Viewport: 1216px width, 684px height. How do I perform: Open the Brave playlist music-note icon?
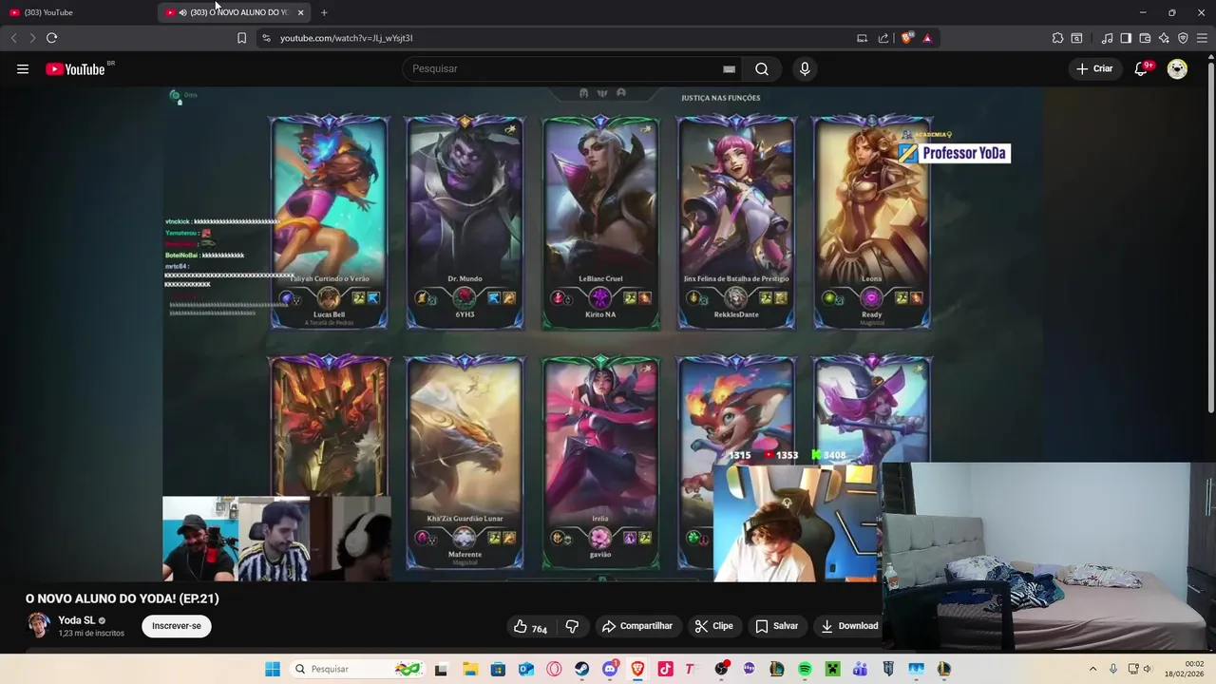pyautogui.click(x=1107, y=38)
